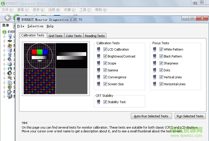The width and height of the screenshot is (209, 141).
Task: Uncheck the Brightness/Contrast checkbox
Action: point(105,56)
